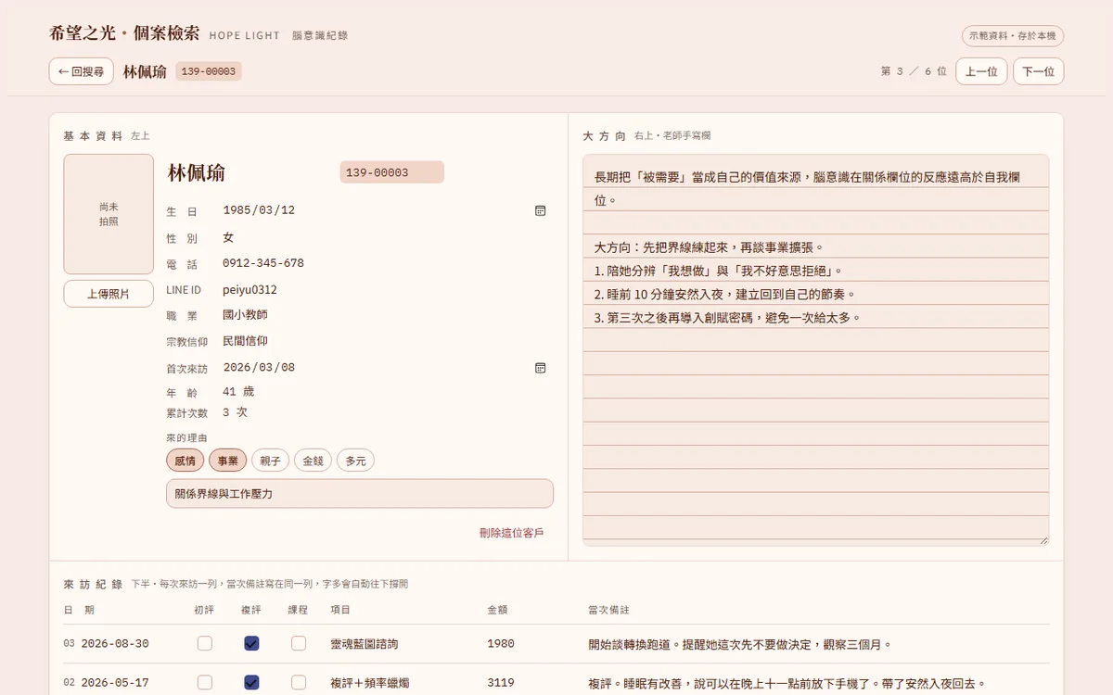Screen dimensions: 1113x695
Task: Edit the phone field 0912-345-678
Action: [x=386, y=263]
